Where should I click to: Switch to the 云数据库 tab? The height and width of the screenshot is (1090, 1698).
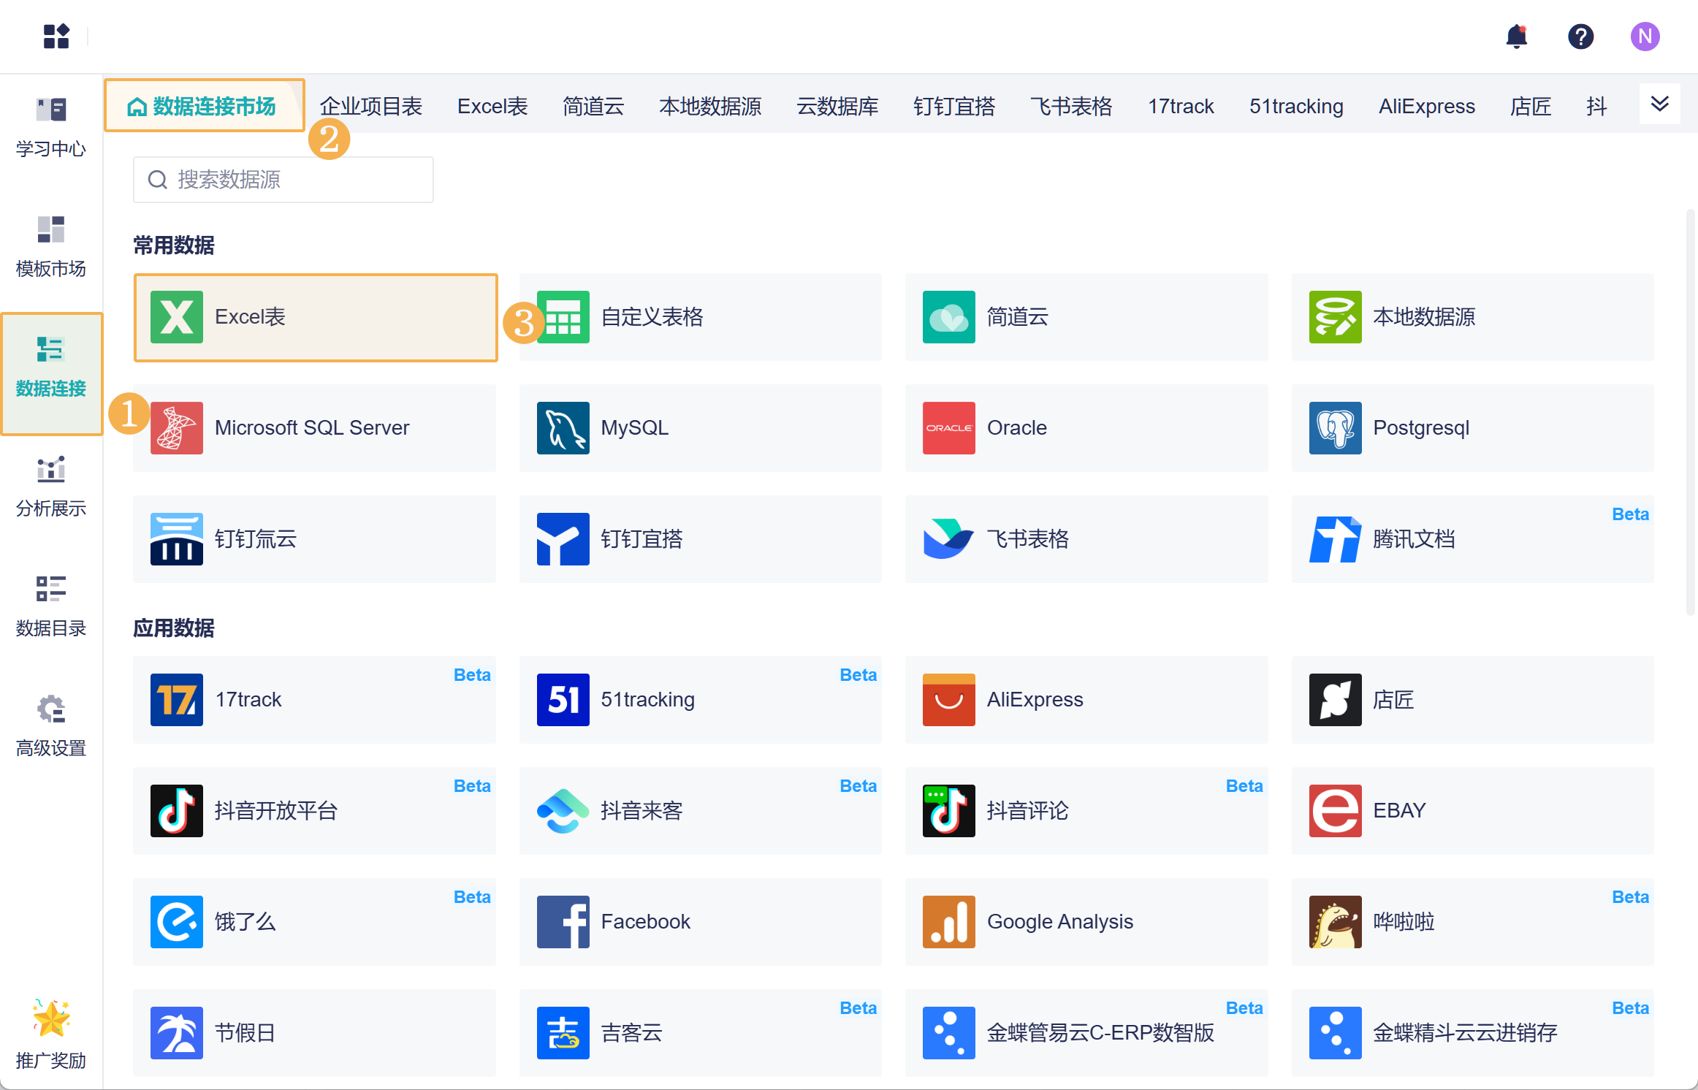tap(837, 107)
